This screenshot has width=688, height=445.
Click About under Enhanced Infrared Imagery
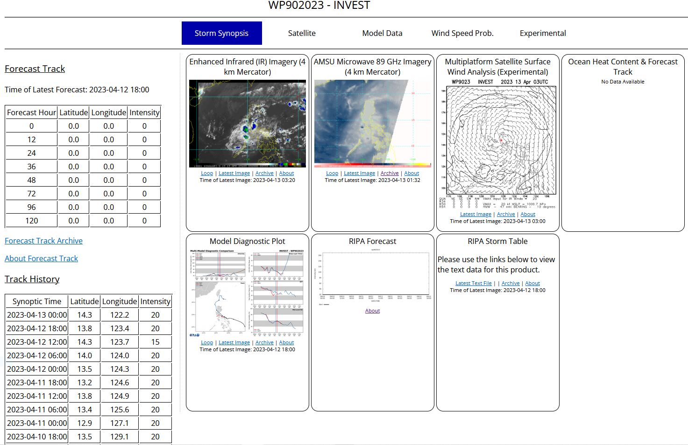pos(286,173)
